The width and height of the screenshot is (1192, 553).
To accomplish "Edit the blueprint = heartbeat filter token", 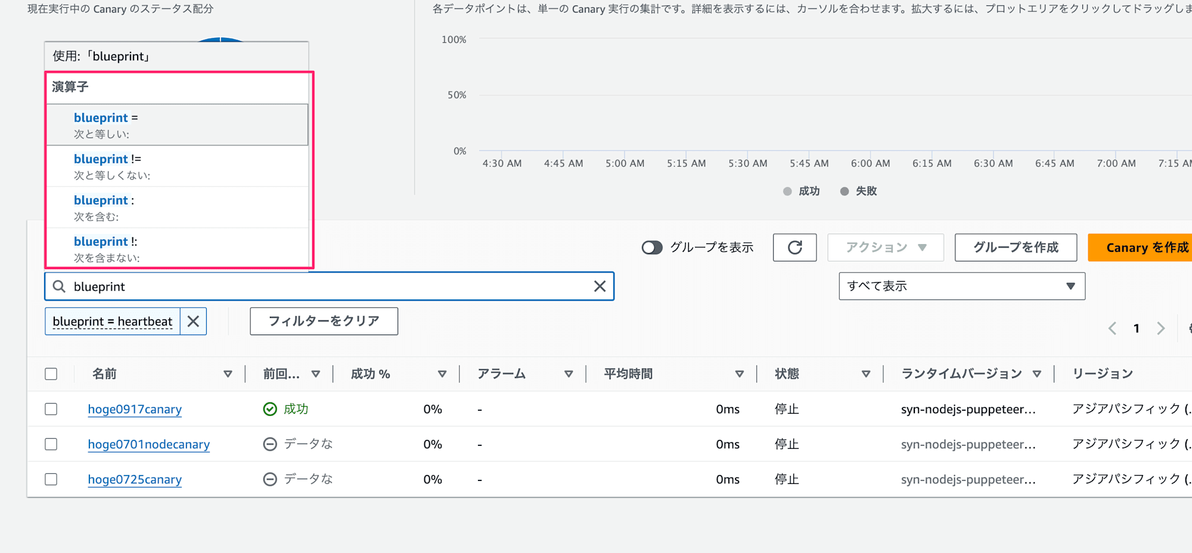I will (113, 321).
